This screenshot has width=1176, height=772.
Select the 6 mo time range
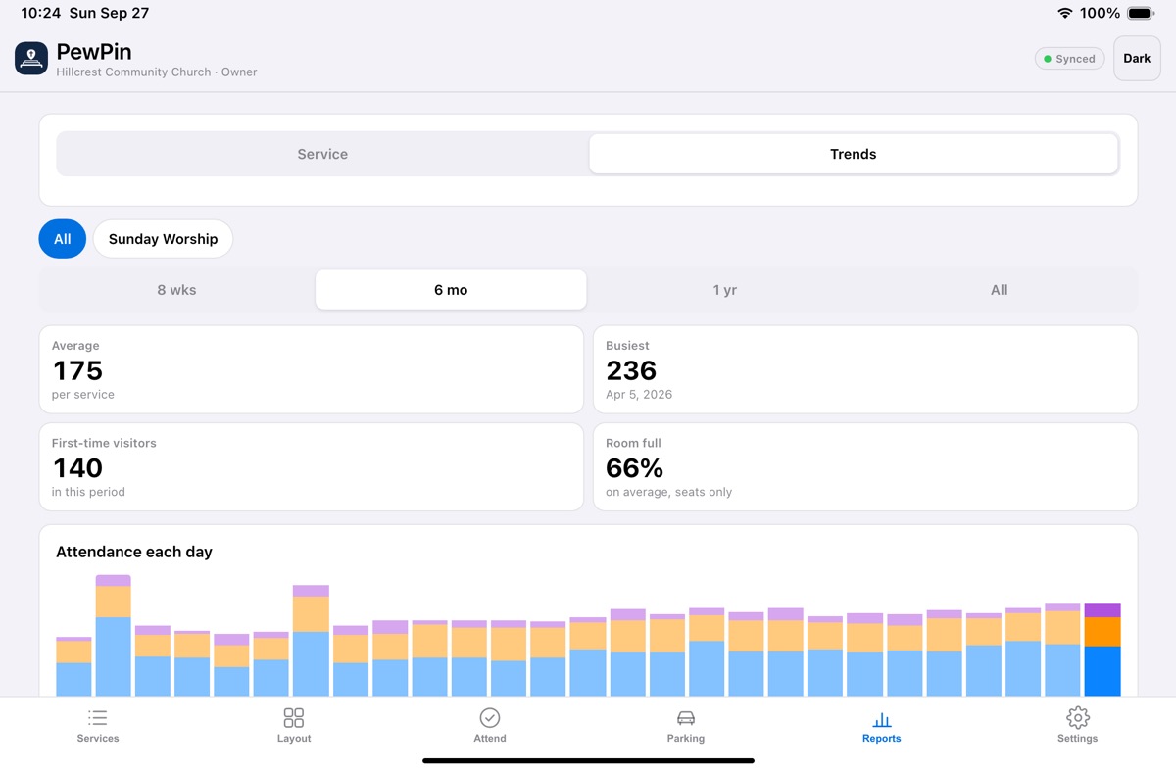coord(451,290)
